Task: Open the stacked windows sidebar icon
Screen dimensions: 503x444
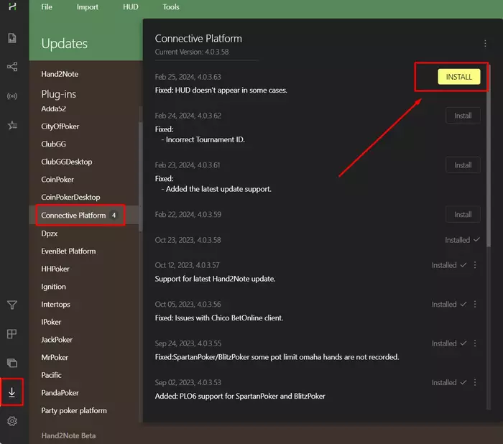Action: 12,363
